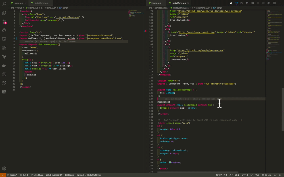Toggle file blame icon in editor toolbar
This screenshot has height=177, width=284.
click(x=269, y=3)
